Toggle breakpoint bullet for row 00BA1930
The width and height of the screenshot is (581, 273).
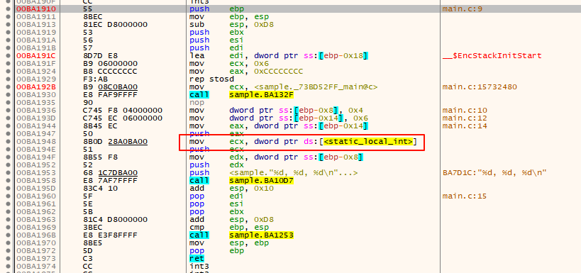point(8,95)
